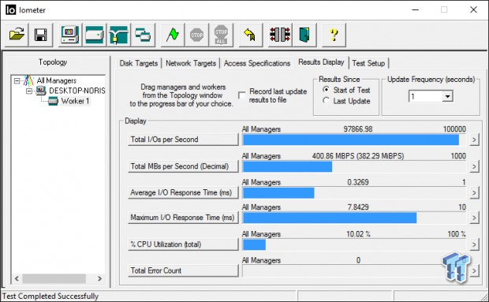Click the topology horizontal scrollbar thumb

click(x=54, y=278)
